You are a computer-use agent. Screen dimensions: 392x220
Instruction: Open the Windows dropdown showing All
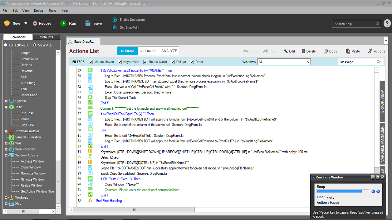pos(284,62)
